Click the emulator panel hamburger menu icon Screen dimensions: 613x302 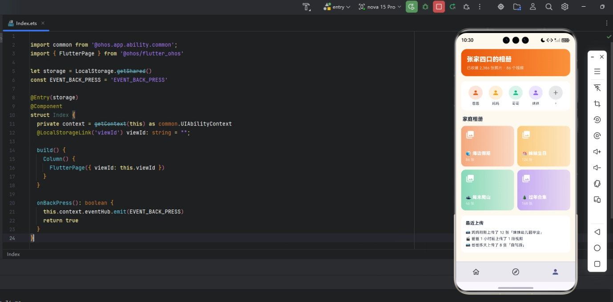(x=597, y=71)
